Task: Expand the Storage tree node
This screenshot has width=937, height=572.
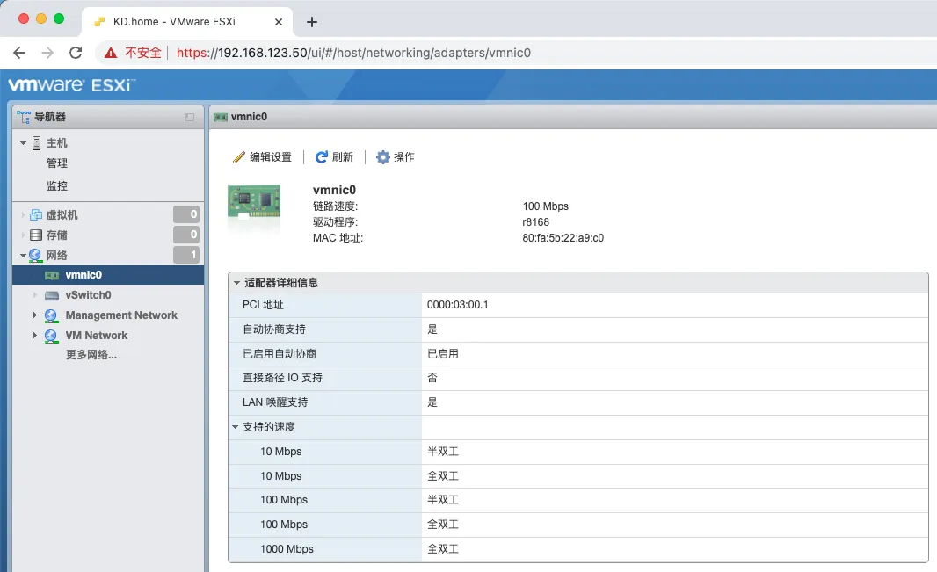Action: 23,235
